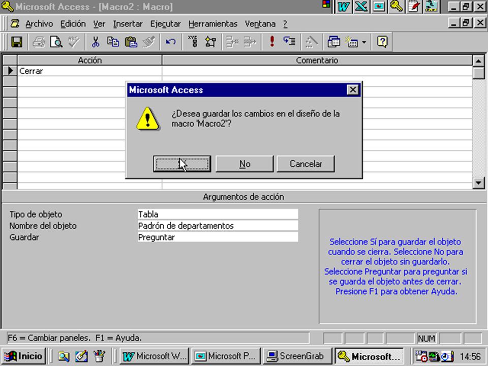The image size is (488, 366).
Task: Click the Save (Guardar) toolbar icon
Action: [x=17, y=42]
